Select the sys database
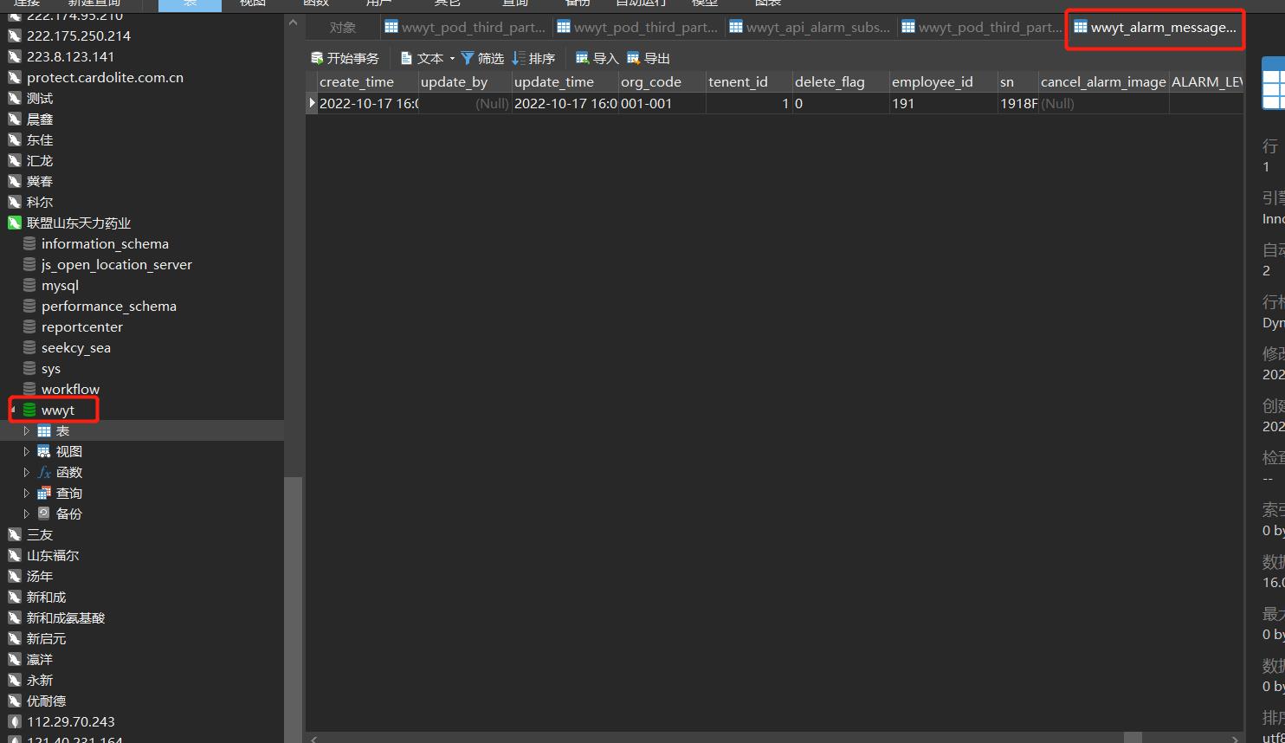 pos(50,368)
